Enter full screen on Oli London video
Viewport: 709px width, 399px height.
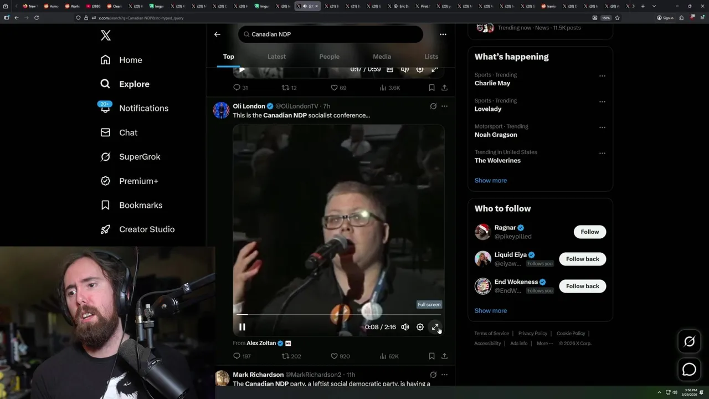click(x=435, y=327)
